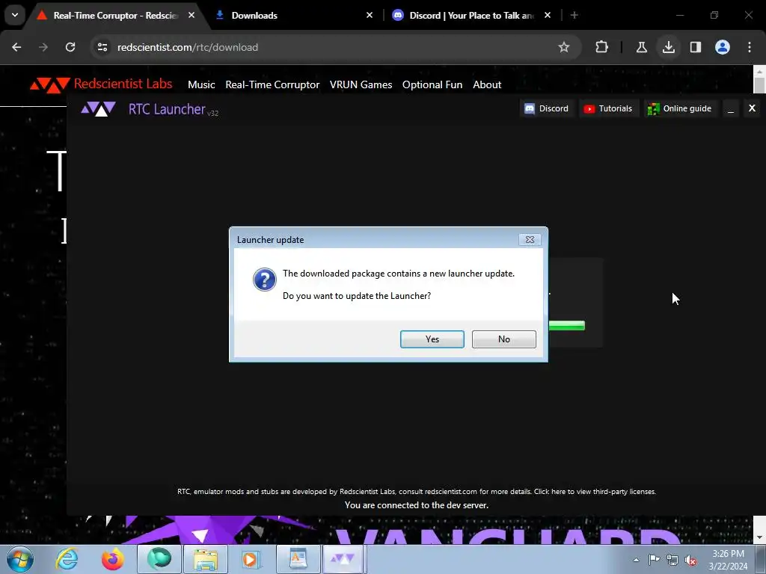Close the RTC Launcher window

pos(752,108)
